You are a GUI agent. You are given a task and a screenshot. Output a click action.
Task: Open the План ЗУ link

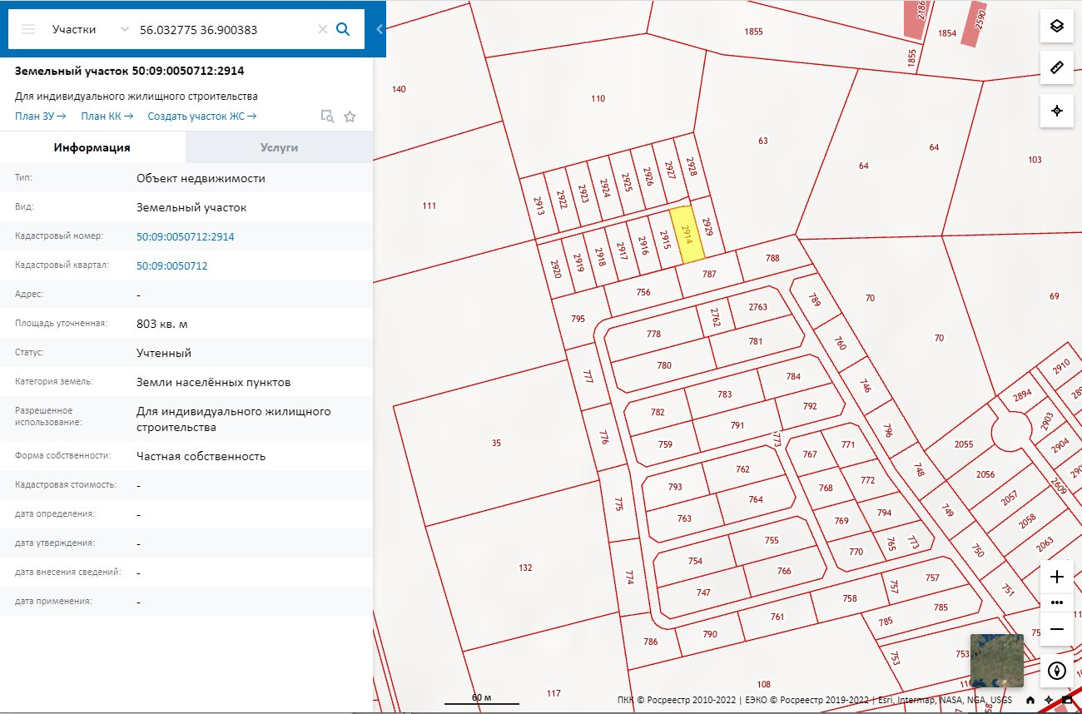click(x=41, y=117)
